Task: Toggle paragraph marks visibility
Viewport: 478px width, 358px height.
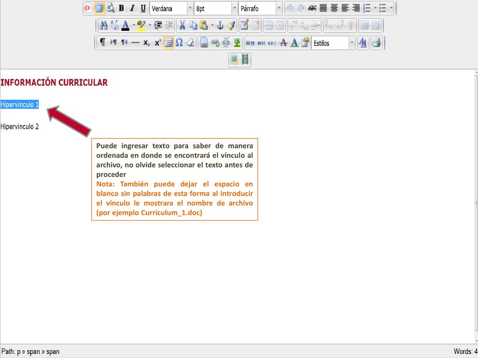Action: [102, 42]
